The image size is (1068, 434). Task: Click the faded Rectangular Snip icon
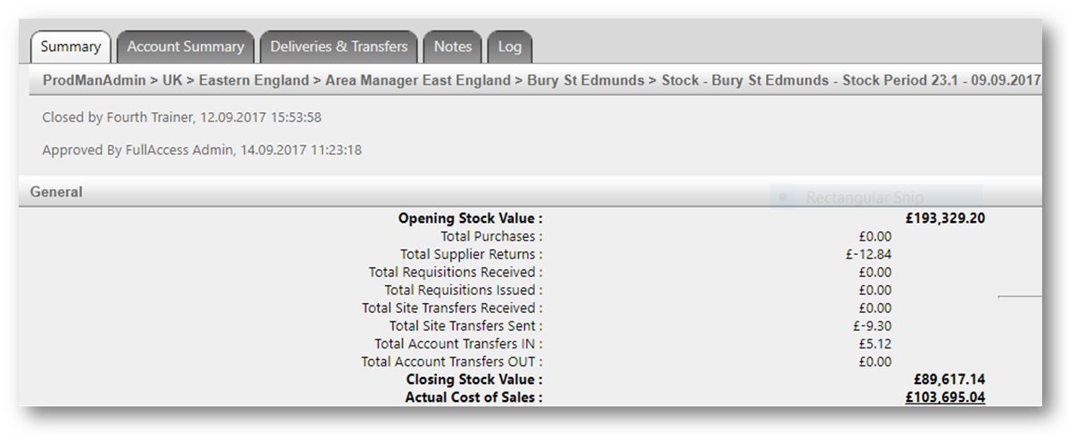click(785, 198)
